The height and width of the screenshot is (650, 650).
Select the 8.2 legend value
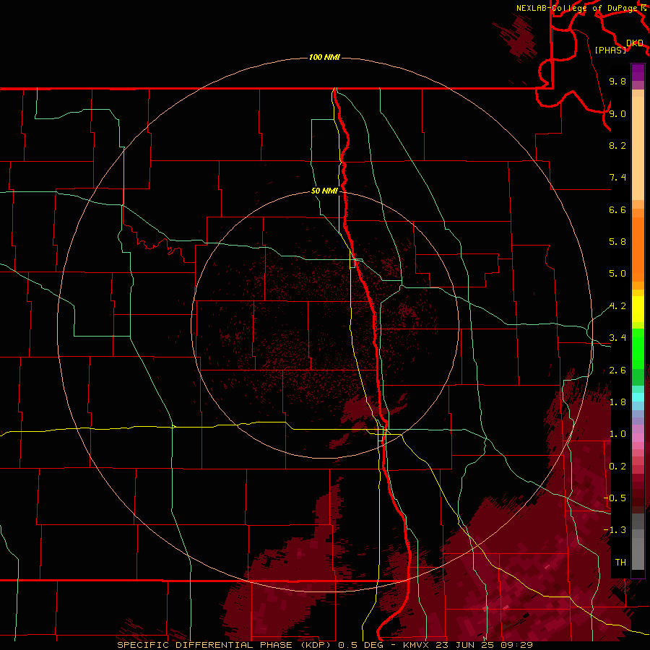point(617,145)
